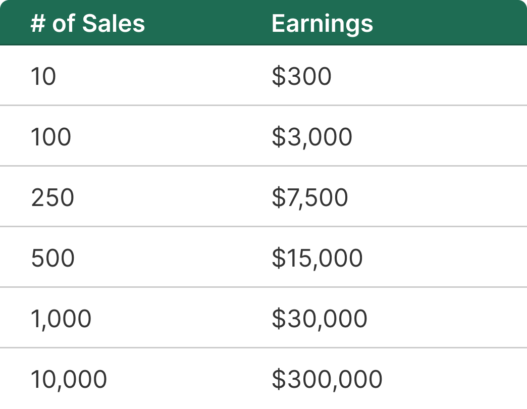Select the 1,000 sales cell
527x409 pixels.
(61, 319)
